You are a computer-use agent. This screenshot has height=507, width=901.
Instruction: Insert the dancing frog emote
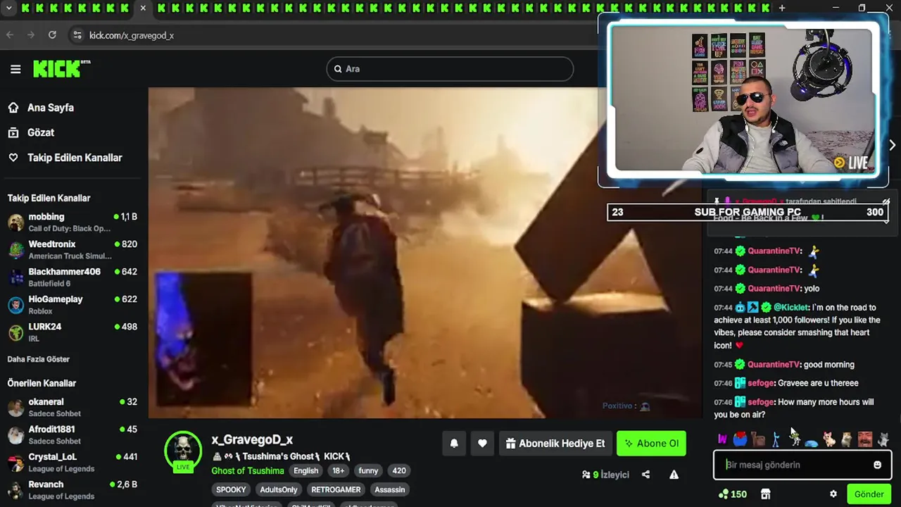click(794, 439)
